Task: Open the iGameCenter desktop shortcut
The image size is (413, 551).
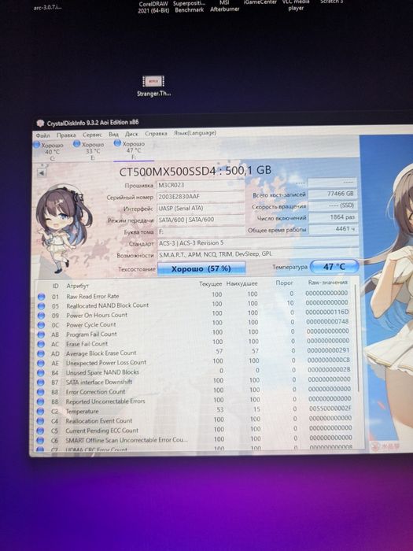Action: [260, 2]
